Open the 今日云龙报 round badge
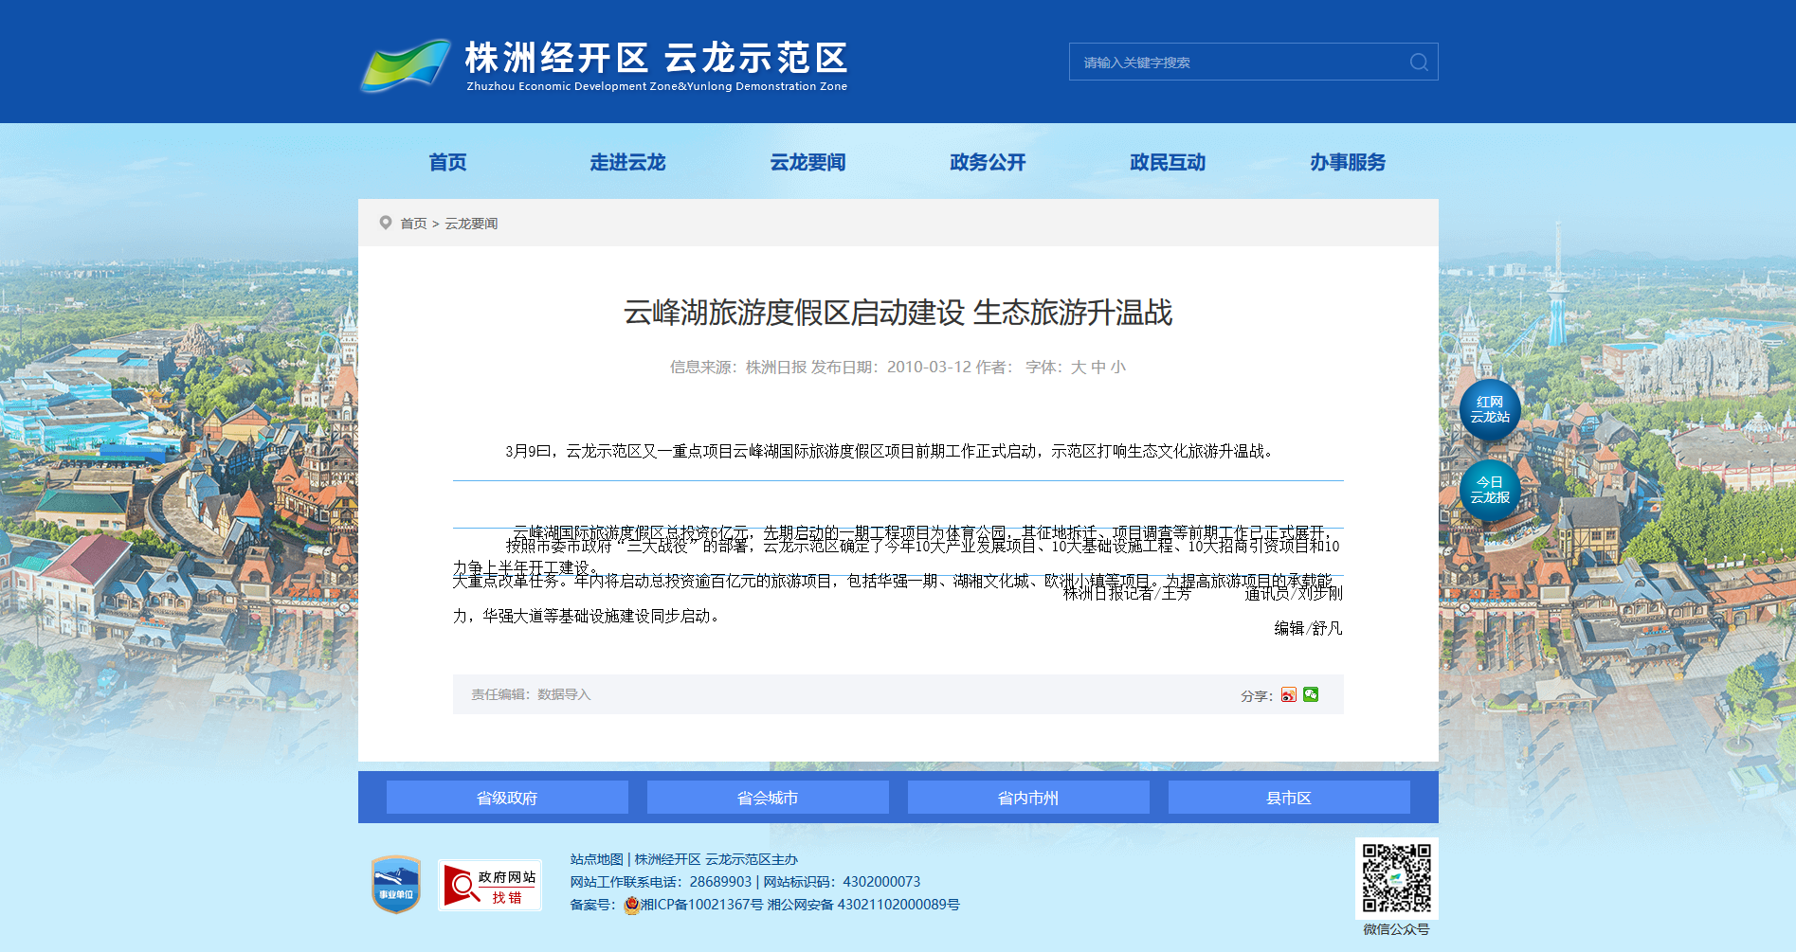Viewport: 1796px width, 952px height. 1489,491
